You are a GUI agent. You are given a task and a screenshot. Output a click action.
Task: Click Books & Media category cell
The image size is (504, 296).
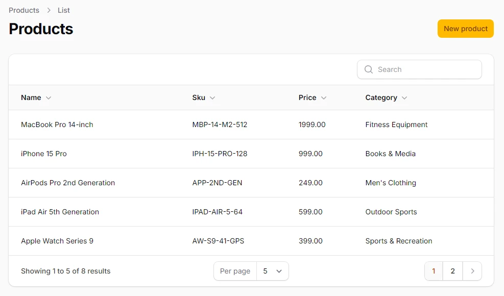pos(390,154)
